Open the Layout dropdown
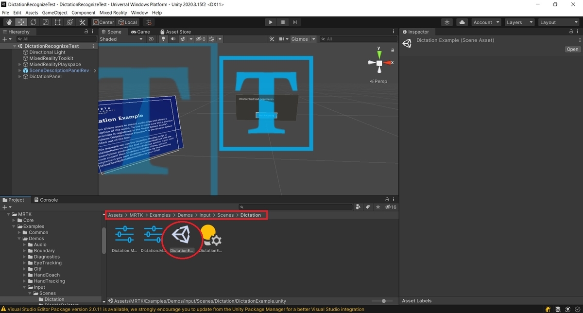 (x=558, y=22)
